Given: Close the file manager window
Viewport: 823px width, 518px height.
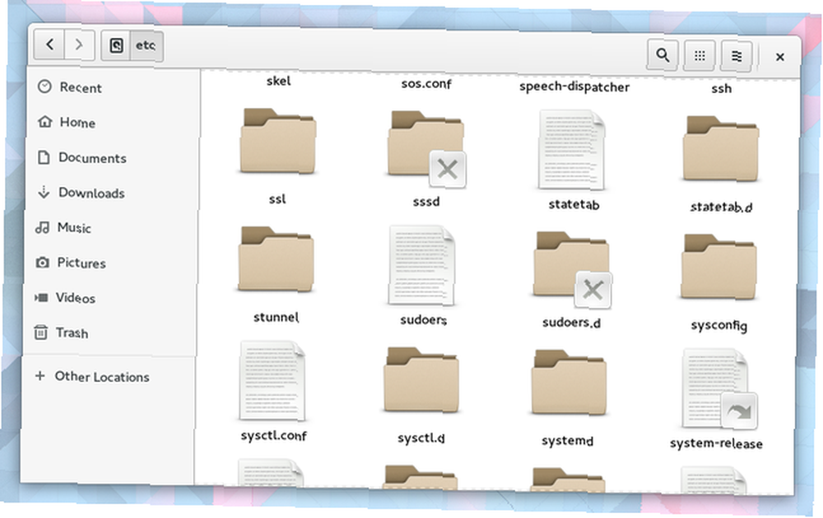Looking at the screenshot, I should [x=780, y=57].
